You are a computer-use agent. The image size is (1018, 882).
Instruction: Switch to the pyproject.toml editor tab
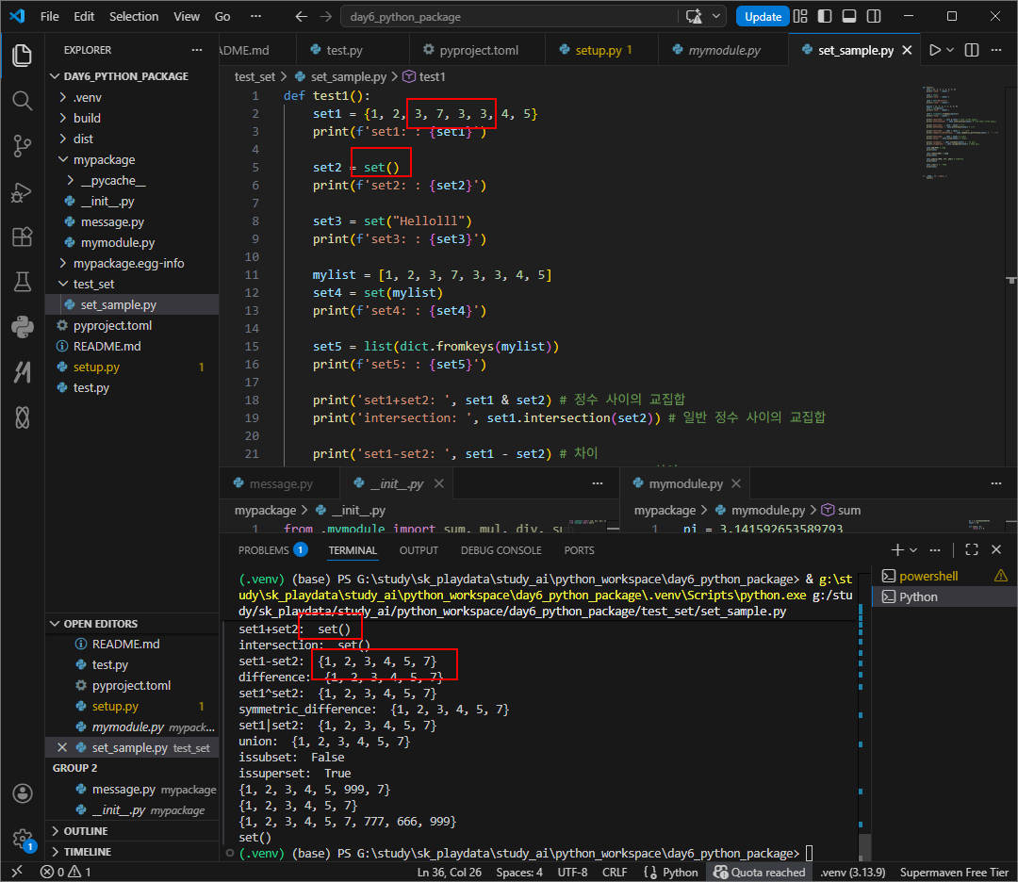477,50
